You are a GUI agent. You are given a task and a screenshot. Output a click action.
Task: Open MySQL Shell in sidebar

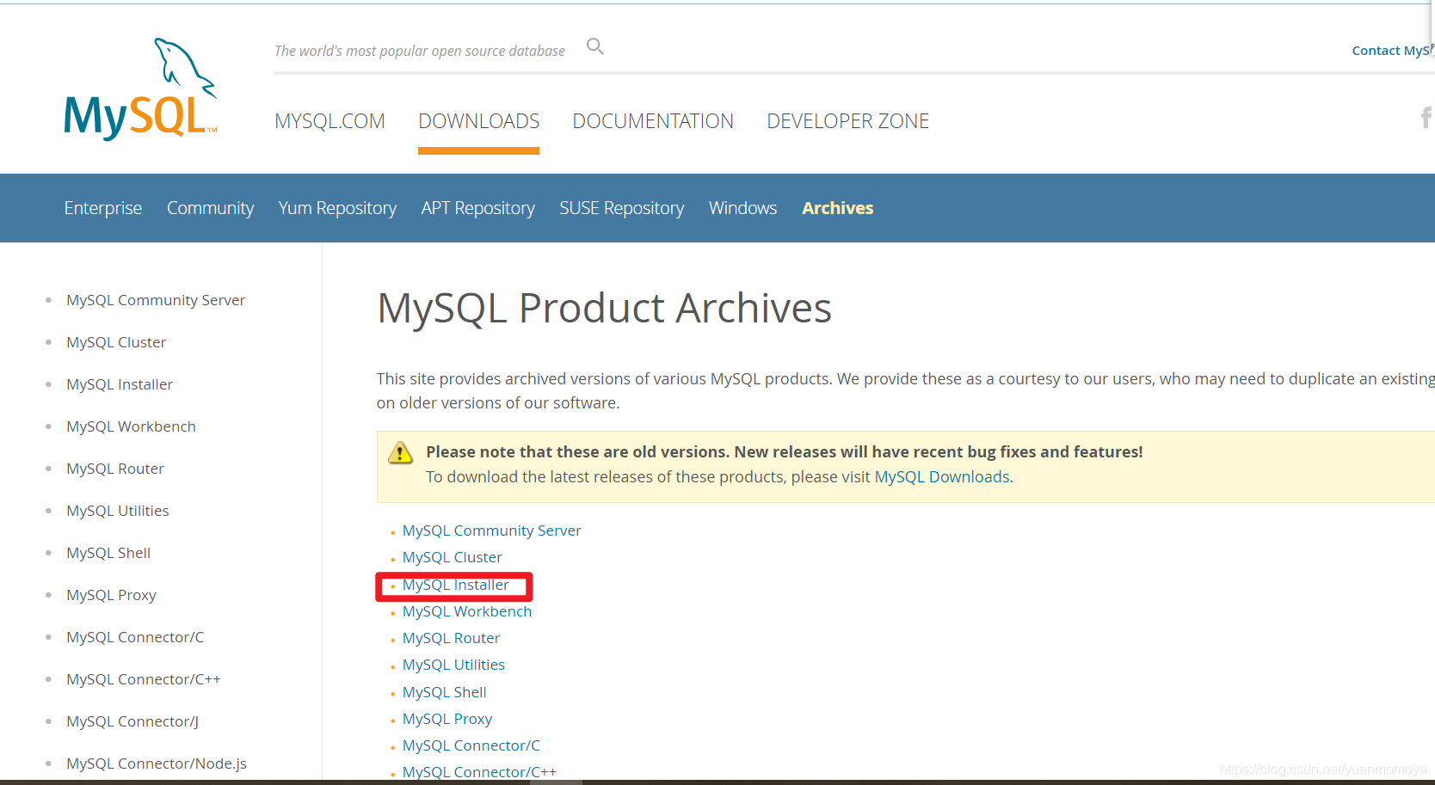tap(108, 553)
